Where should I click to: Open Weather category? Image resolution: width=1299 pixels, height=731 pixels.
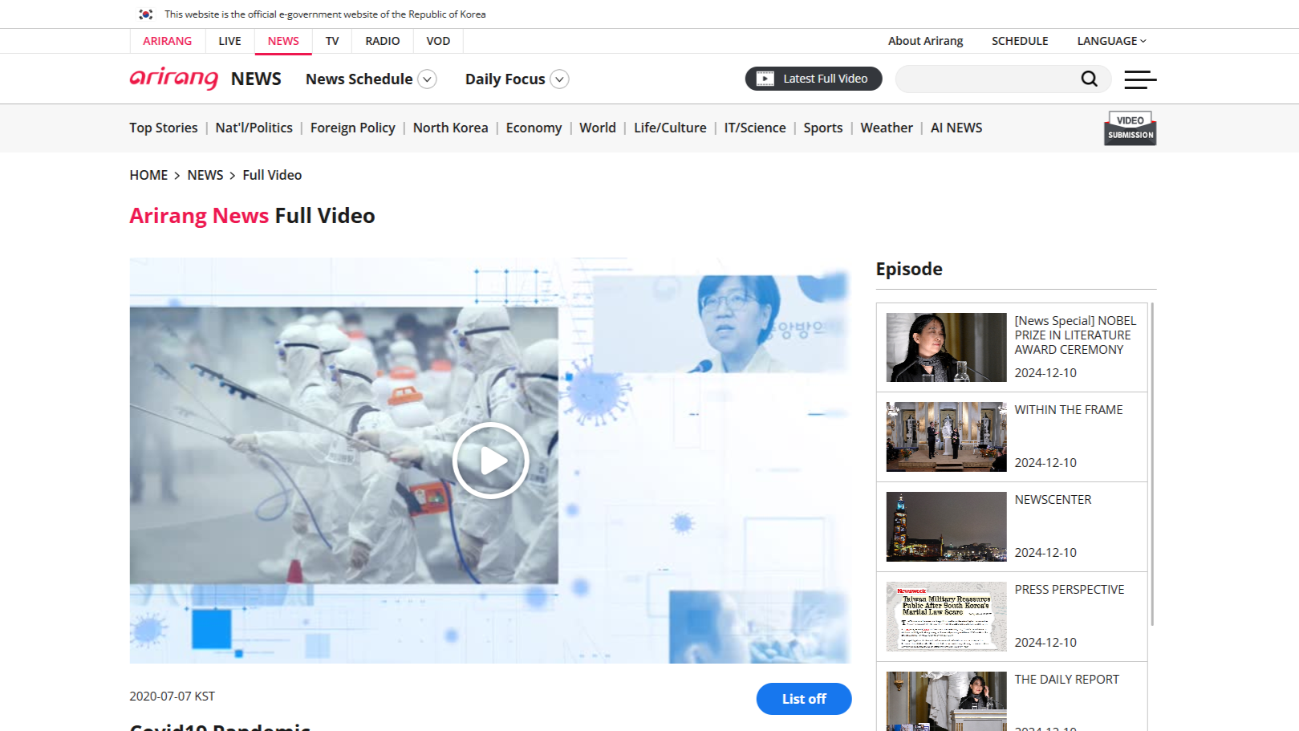[x=887, y=128]
